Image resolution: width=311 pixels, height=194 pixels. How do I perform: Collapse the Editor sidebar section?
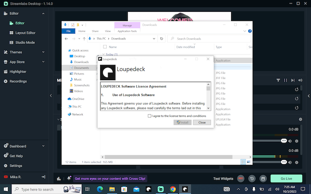click(44, 13)
